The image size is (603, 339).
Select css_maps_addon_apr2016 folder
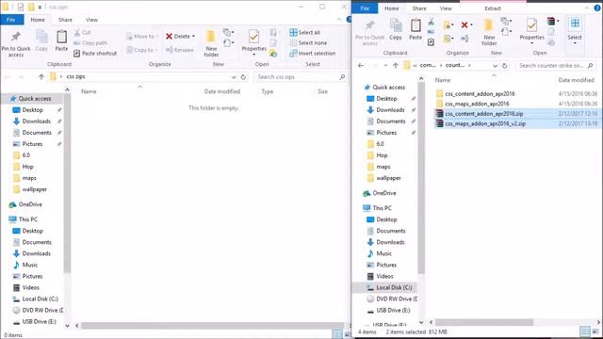click(x=477, y=104)
